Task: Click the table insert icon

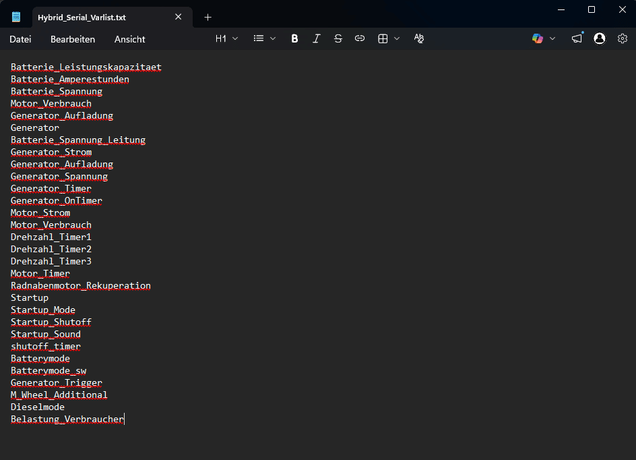Action: 383,39
